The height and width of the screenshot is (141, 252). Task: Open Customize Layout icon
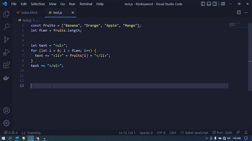coord(223,4)
